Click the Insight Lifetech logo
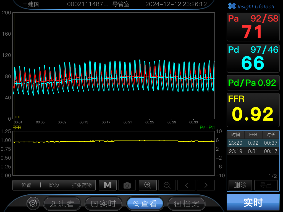The height and width of the screenshot is (212, 283). pos(251,6)
